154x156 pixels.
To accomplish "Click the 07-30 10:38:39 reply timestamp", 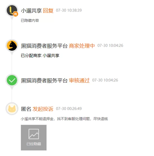I will 69,10.
